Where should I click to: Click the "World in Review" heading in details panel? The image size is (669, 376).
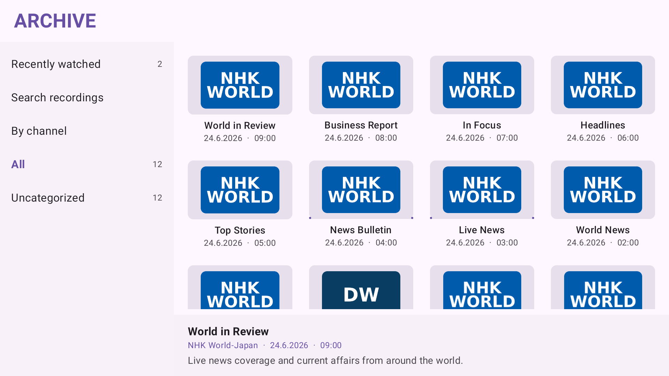pyautogui.click(x=228, y=331)
